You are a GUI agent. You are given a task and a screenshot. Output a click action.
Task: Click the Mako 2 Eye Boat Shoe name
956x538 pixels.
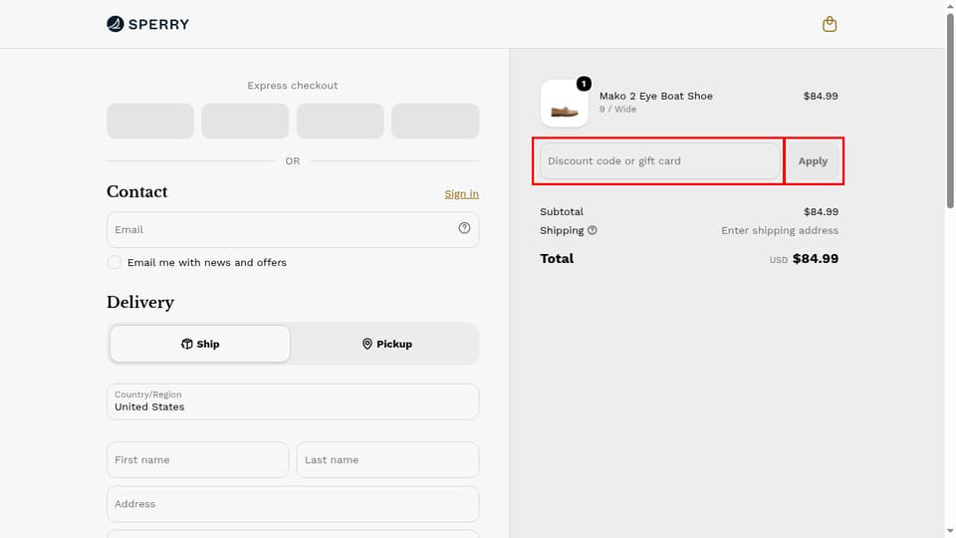pos(656,96)
